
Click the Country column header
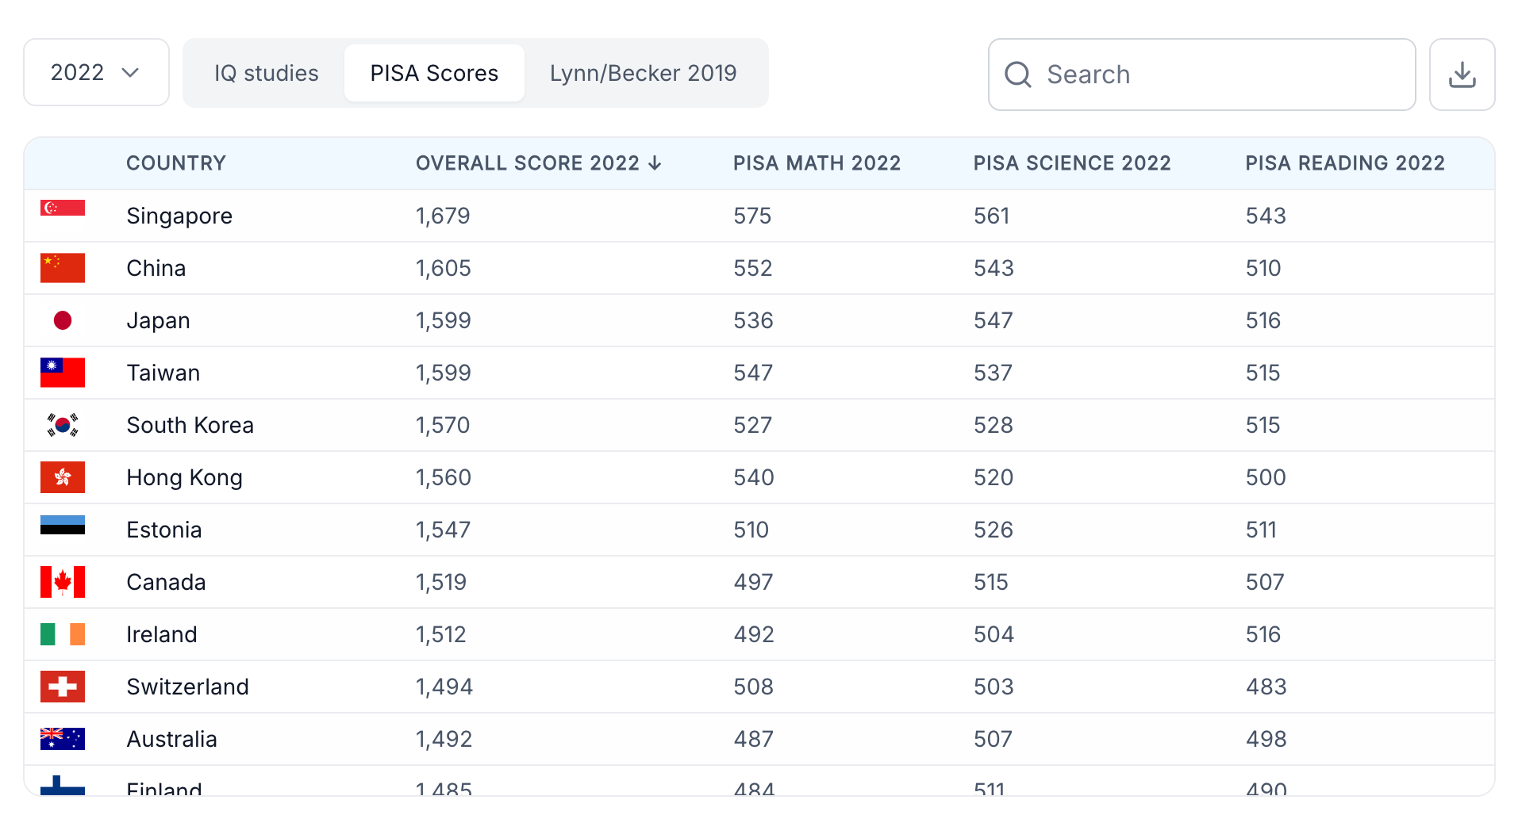click(176, 163)
